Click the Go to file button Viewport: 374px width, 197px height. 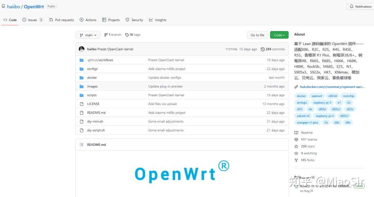click(257, 35)
